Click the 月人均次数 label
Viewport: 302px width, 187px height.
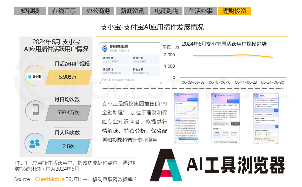coord(67,133)
